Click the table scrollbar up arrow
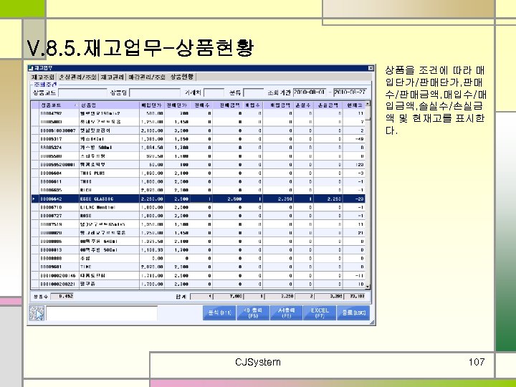Viewport: 516px width, 387px height. pyautogui.click(x=368, y=104)
